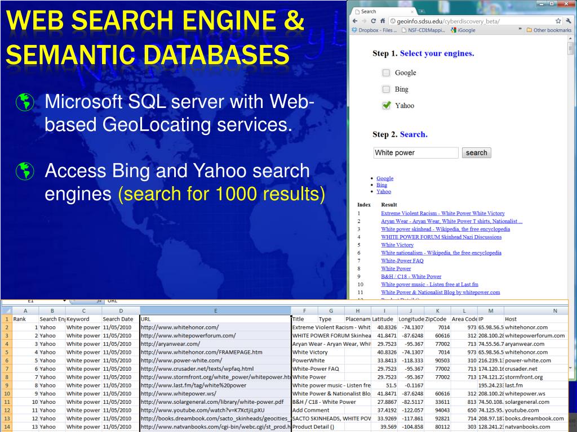Open result 8 White Power link
This screenshot has height=432, width=577.
(396, 268)
